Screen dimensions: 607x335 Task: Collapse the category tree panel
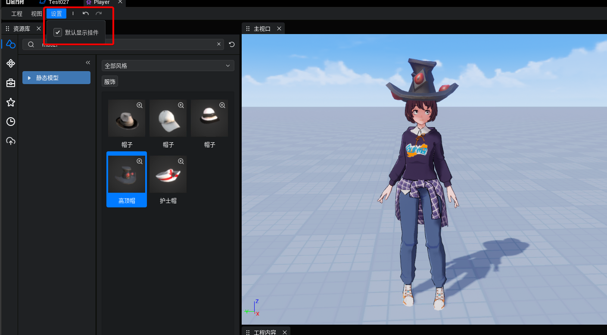(88, 63)
